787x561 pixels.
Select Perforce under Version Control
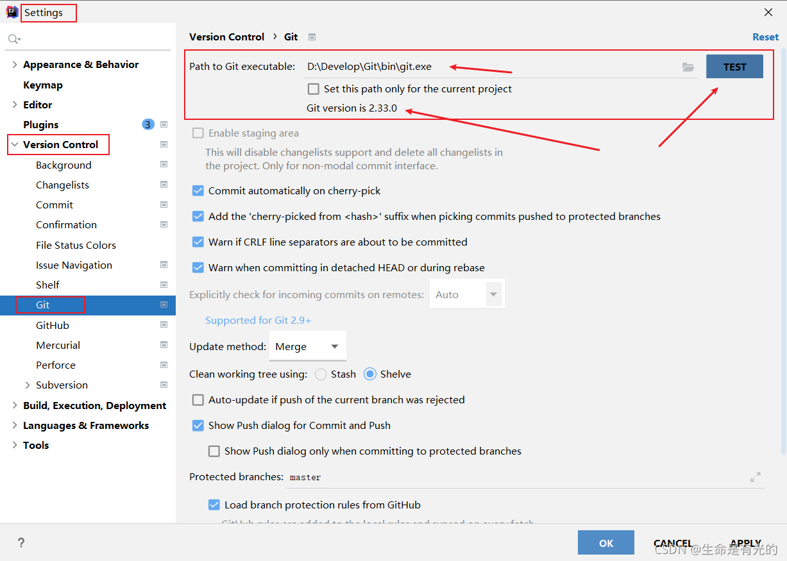point(56,365)
